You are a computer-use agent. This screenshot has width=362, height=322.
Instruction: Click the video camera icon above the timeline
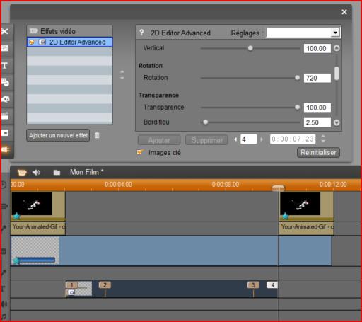pyautogui.click(x=22, y=172)
